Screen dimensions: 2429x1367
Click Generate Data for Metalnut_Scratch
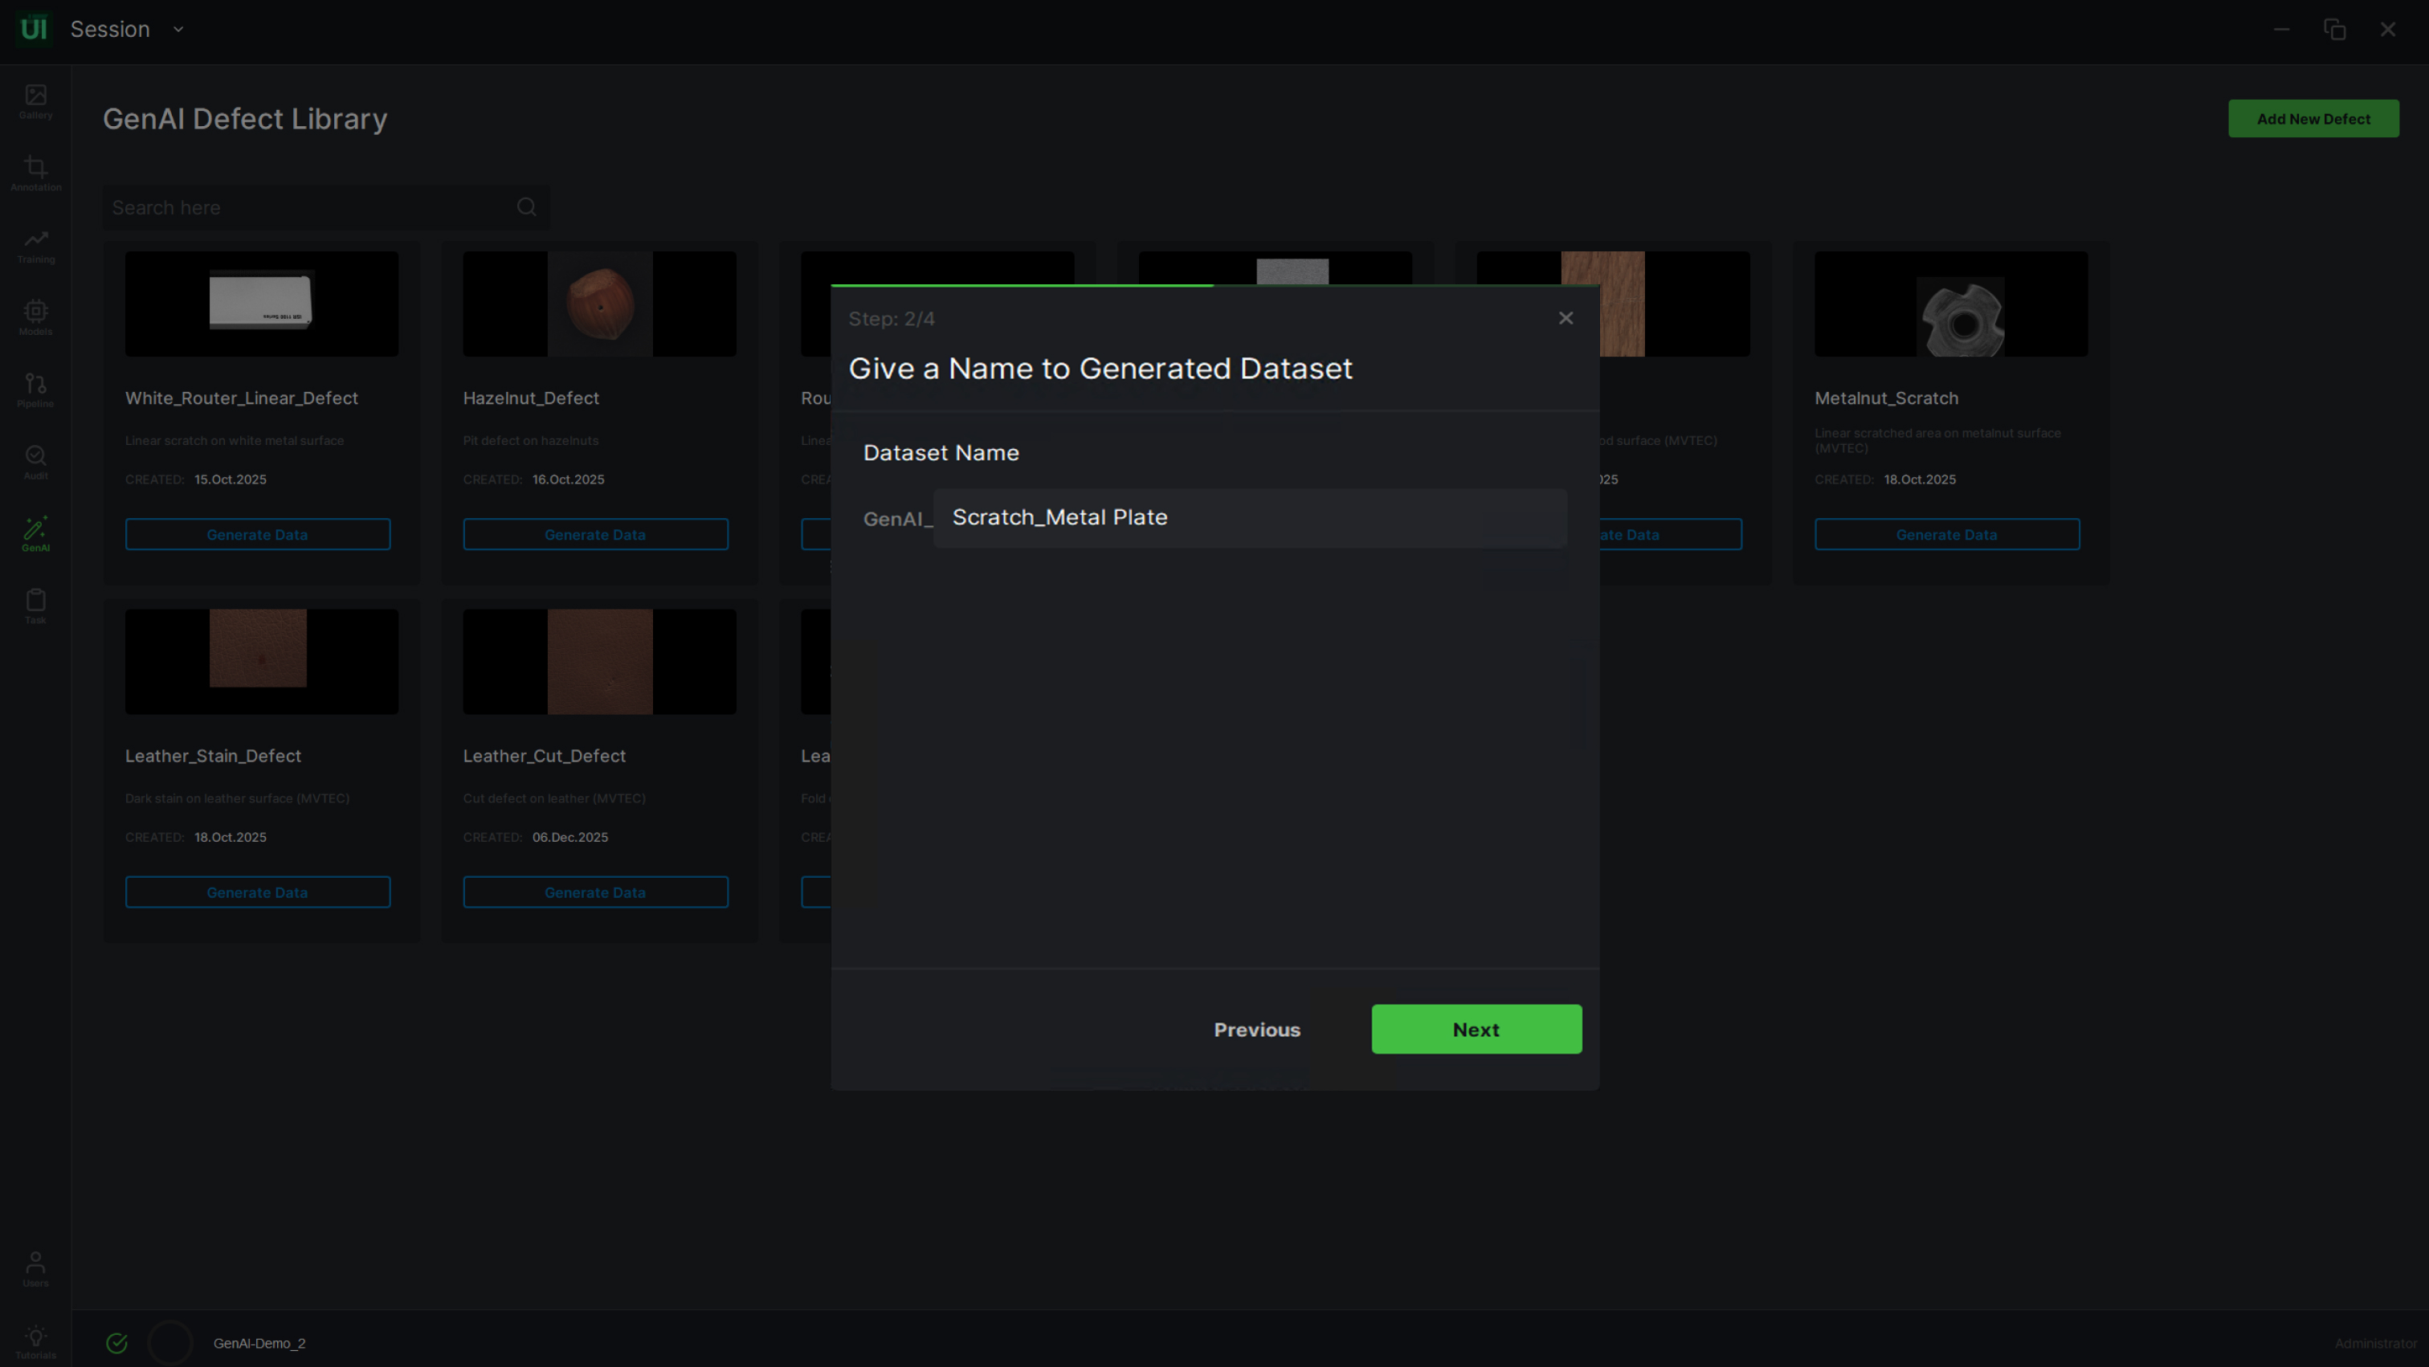(1946, 533)
